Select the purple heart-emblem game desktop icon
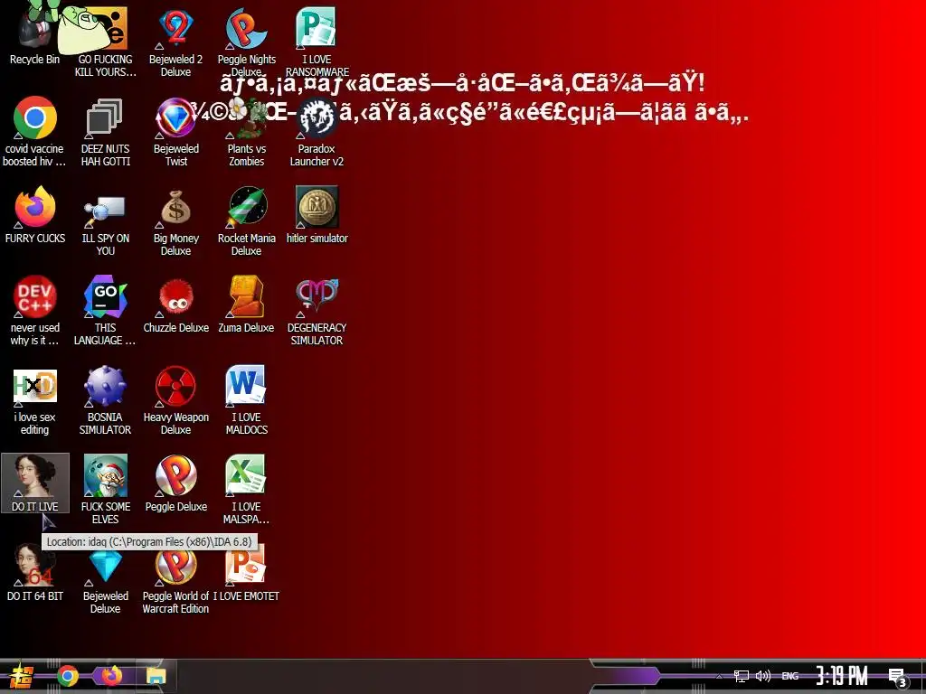926x694 pixels. click(x=317, y=311)
